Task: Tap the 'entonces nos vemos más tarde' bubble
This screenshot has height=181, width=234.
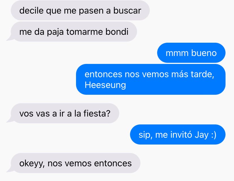Action: (151, 79)
